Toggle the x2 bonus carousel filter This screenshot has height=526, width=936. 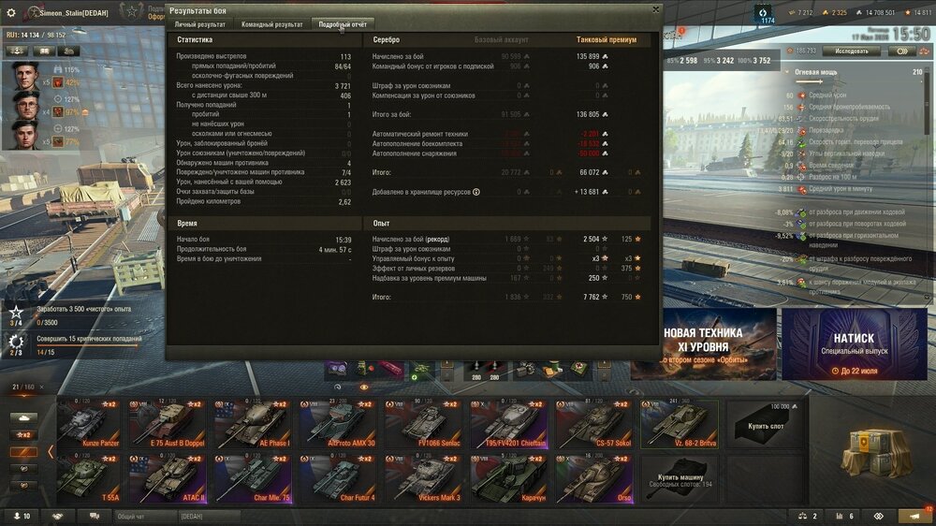[24, 434]
